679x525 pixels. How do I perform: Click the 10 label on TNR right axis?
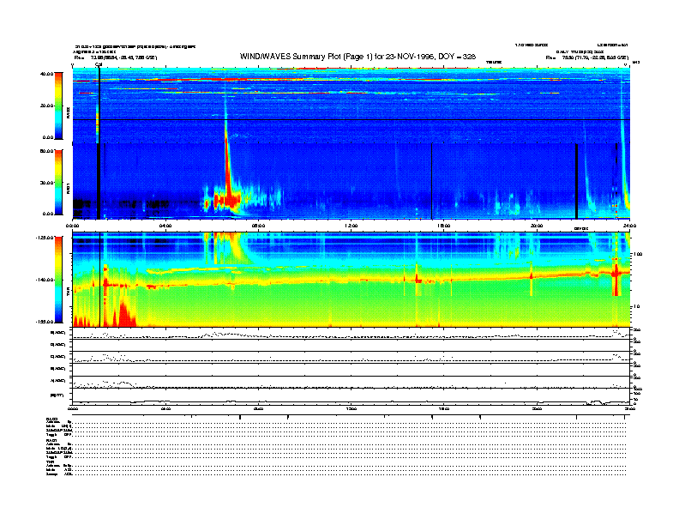tap(636, 307)
